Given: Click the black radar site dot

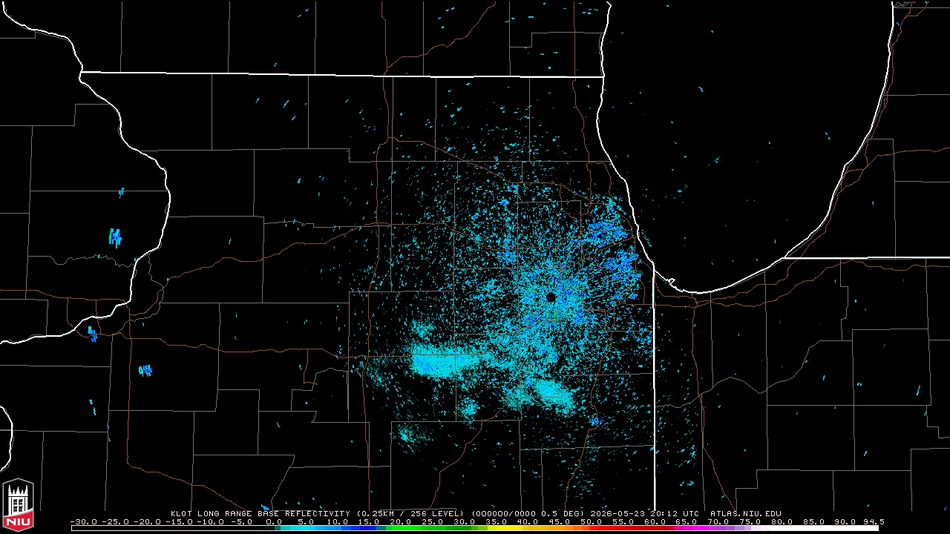Looking at the screenshot, I should click(551, 297).
